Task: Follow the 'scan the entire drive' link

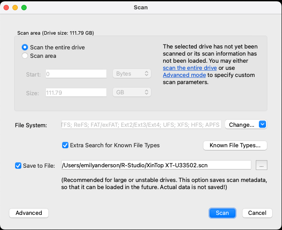Action: [x=190, y=68]
